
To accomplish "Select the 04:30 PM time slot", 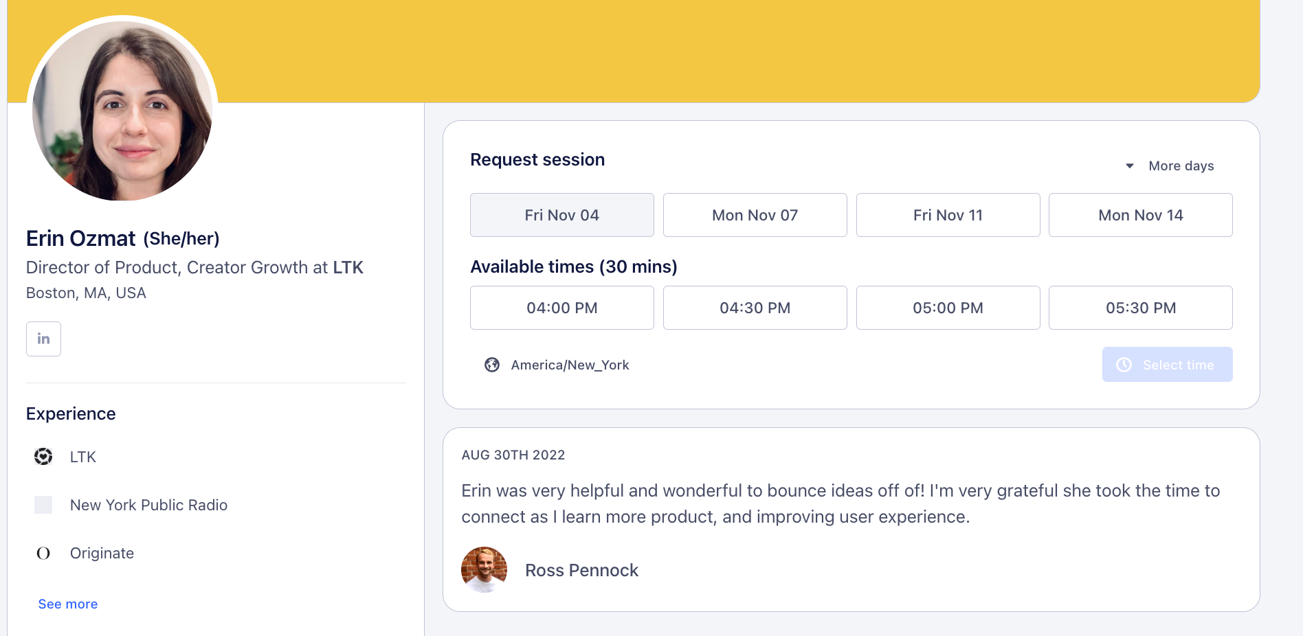I will click(x=755, y=308).
